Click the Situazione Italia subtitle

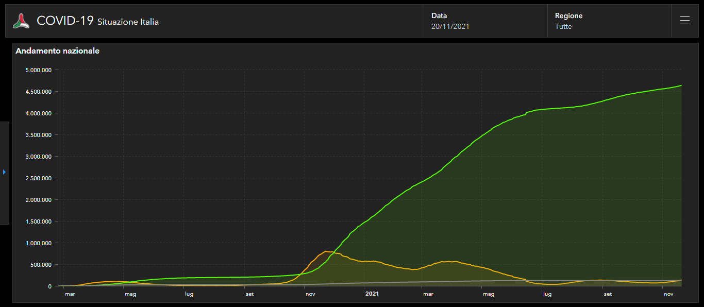128,22
